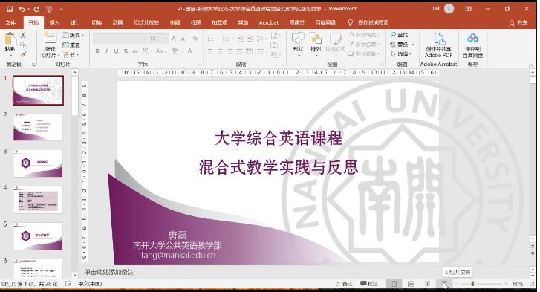
Task: Toggle Bold formatting button
Action: tap(97, 51)
